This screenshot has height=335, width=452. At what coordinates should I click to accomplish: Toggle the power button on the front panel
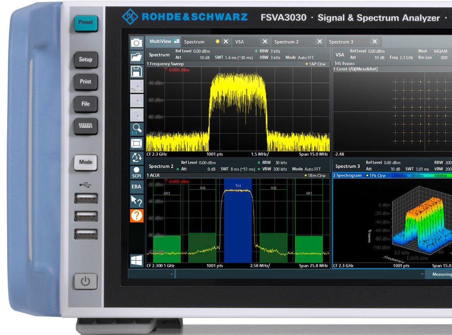tap(85, 281)
